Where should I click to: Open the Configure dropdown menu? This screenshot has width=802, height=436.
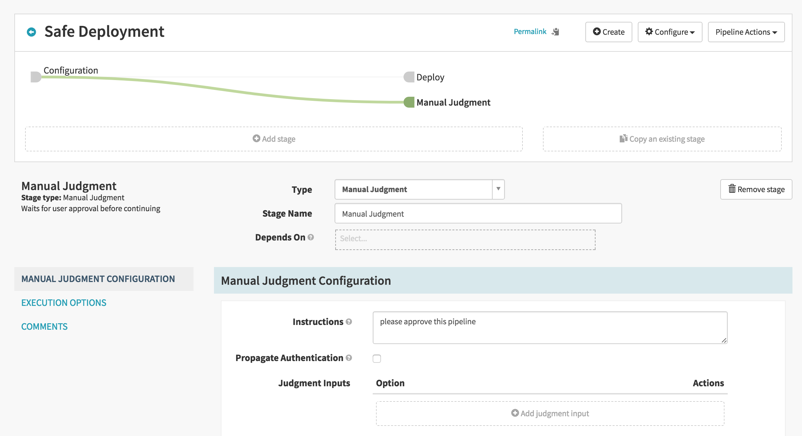tap(670, 32)
